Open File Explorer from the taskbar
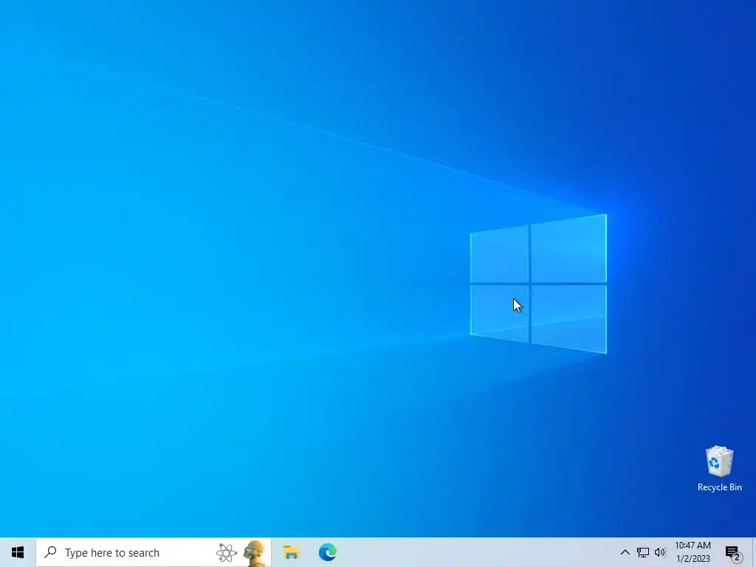 291,552
